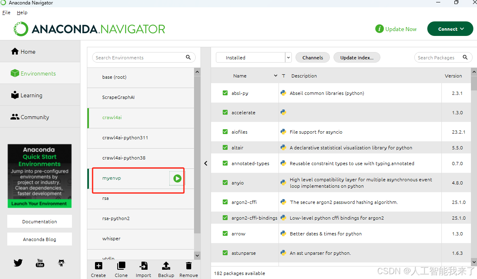Open the GitHub link icon
The image size is (477, 279).
(x=61, y=263)
